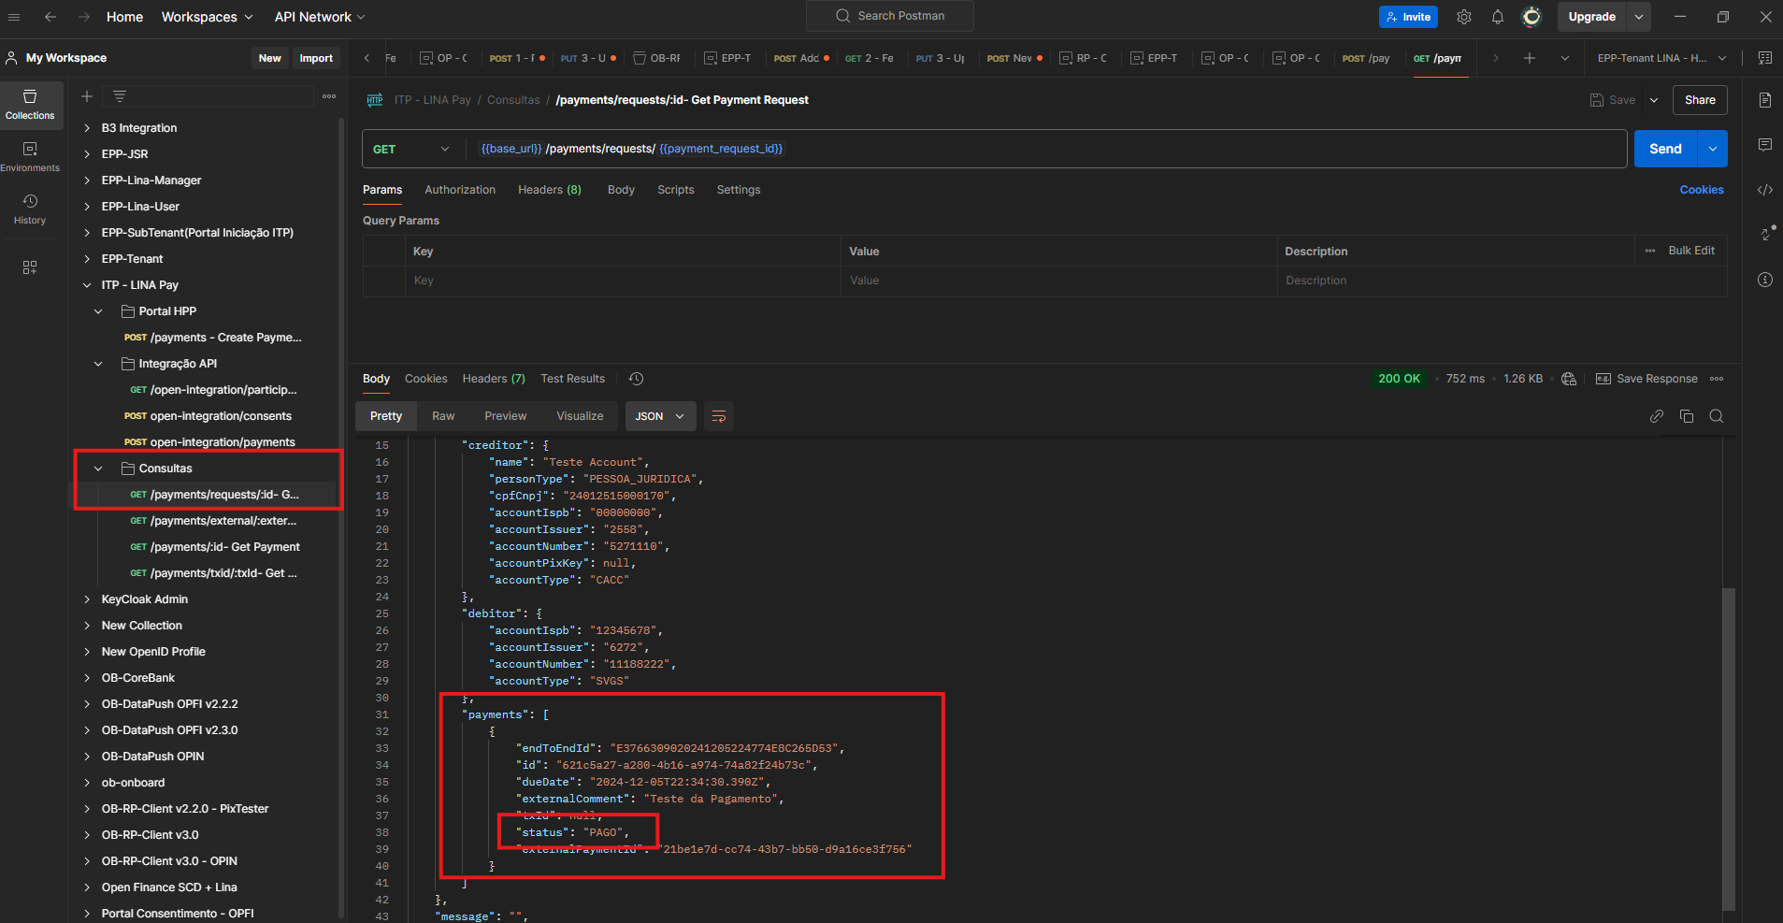This screenshot has height=923, width=1783.
Task: Select the /payments/:id- Get Payment request
Action: 224,547
